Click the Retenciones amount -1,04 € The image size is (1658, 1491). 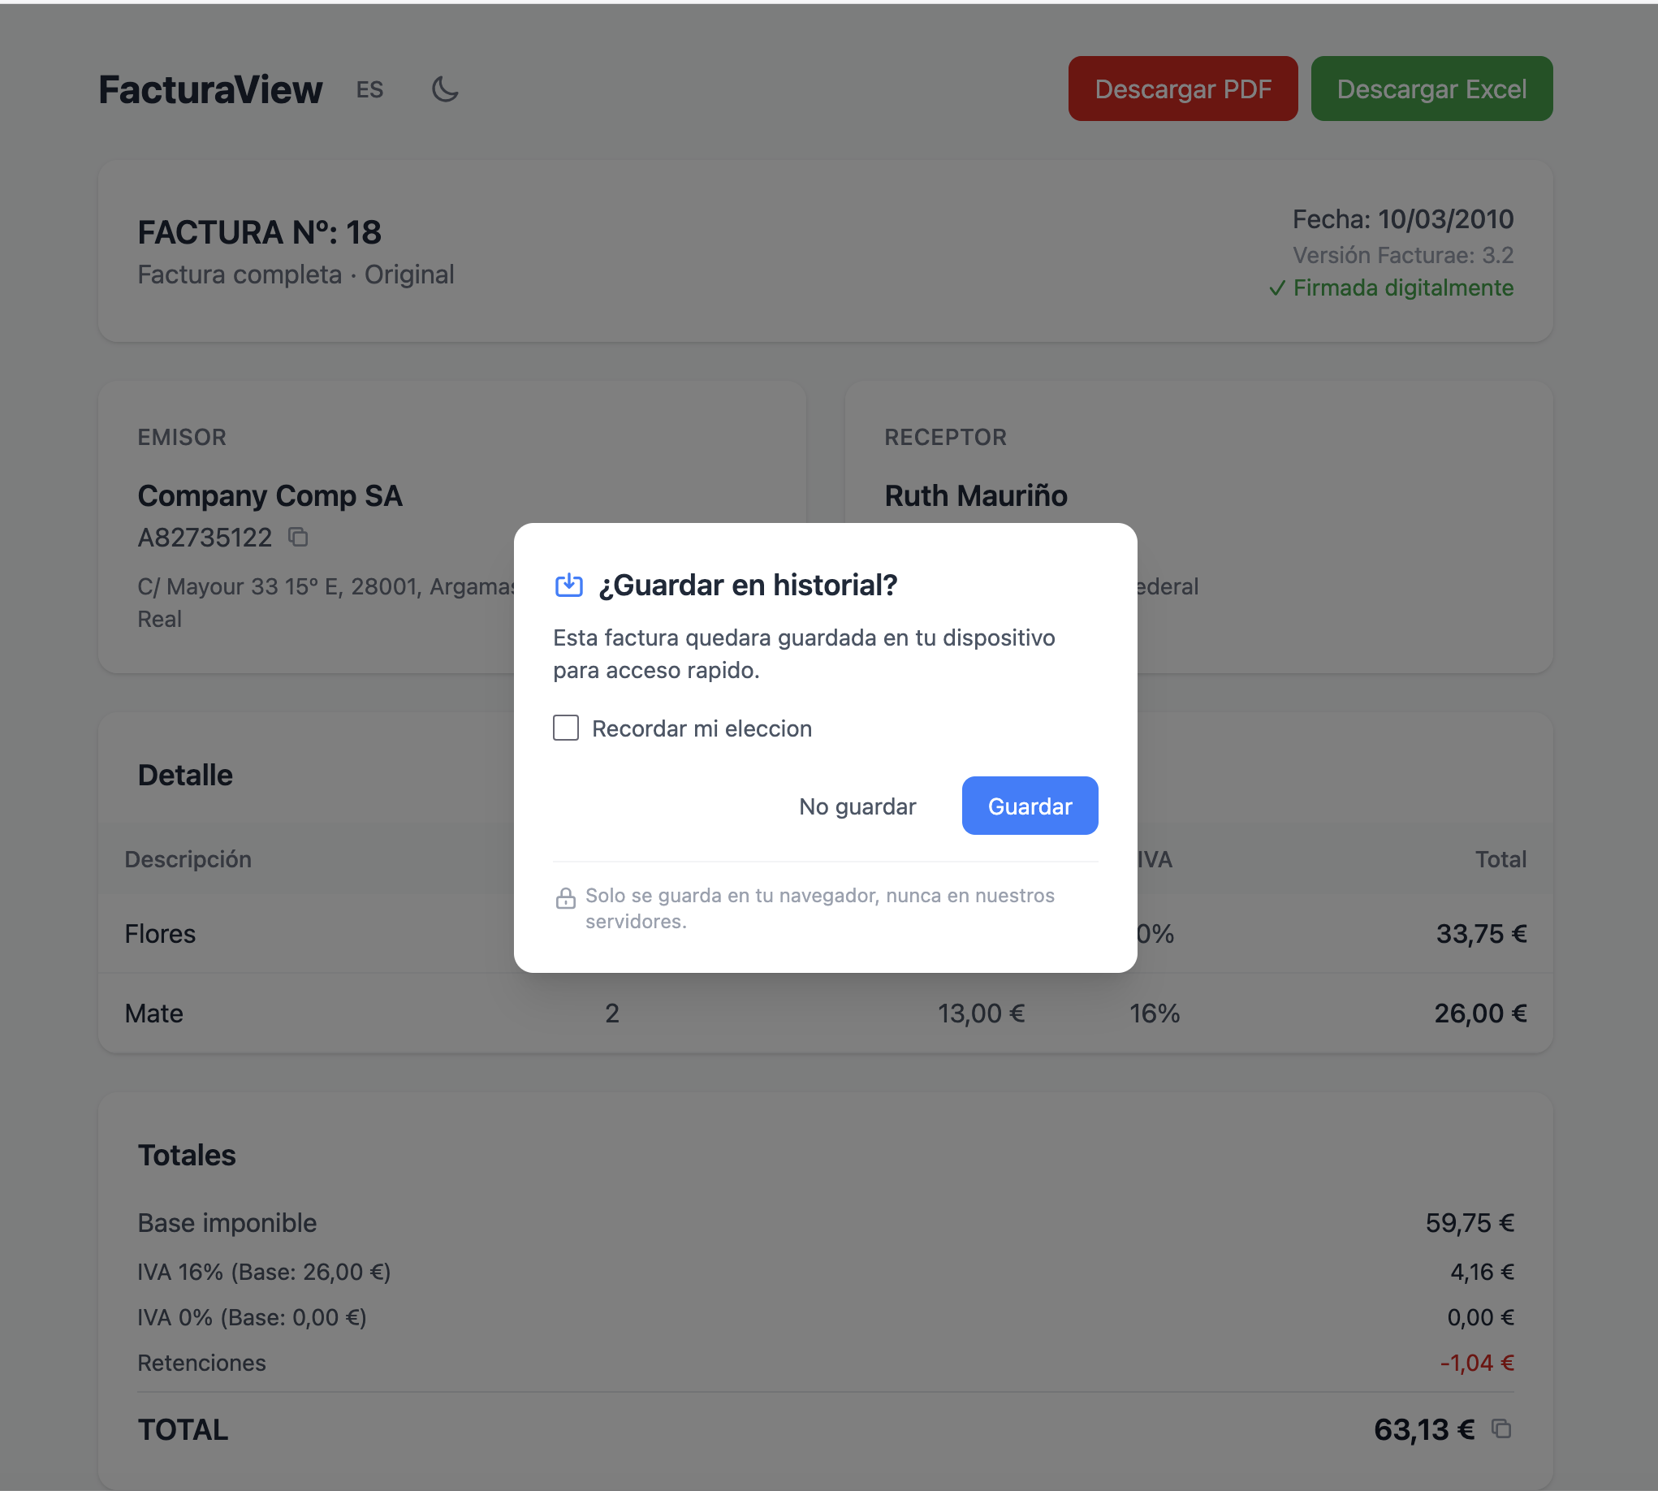click(x=1475, y=1363)
